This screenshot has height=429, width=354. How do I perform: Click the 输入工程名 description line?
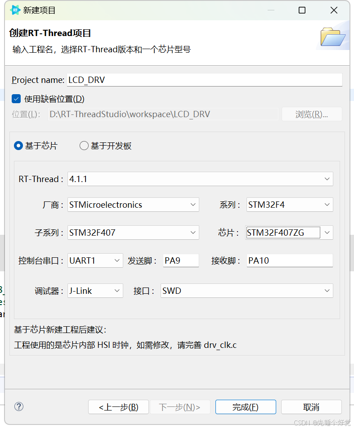(x=102, y=50)
